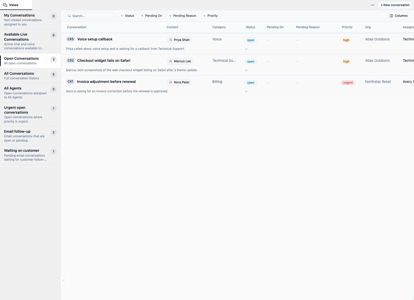Click Nora invoice correction summary text
This screenshot has height=300, width=414.
point(117,91)
